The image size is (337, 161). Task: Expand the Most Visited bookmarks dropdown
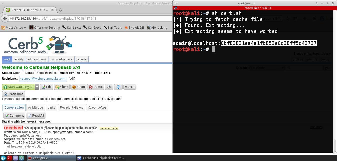pyautogui.click(x=14, y=27)
